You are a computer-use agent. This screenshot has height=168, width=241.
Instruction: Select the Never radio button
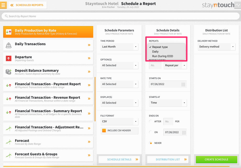point(151,143)
